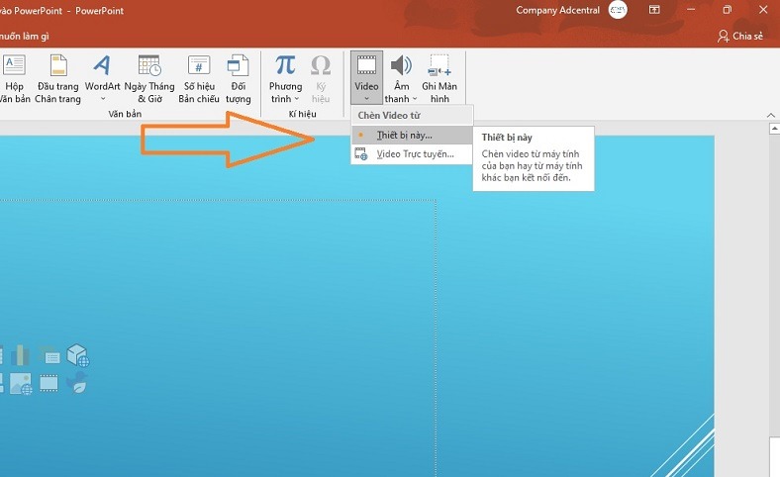
Task: Click the Âm thanh (audio) speaker icon
Action: [401, 66]
